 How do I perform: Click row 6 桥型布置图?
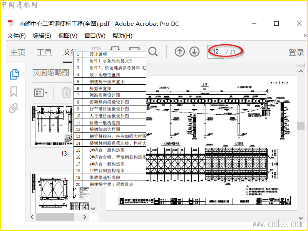point(110,89)
